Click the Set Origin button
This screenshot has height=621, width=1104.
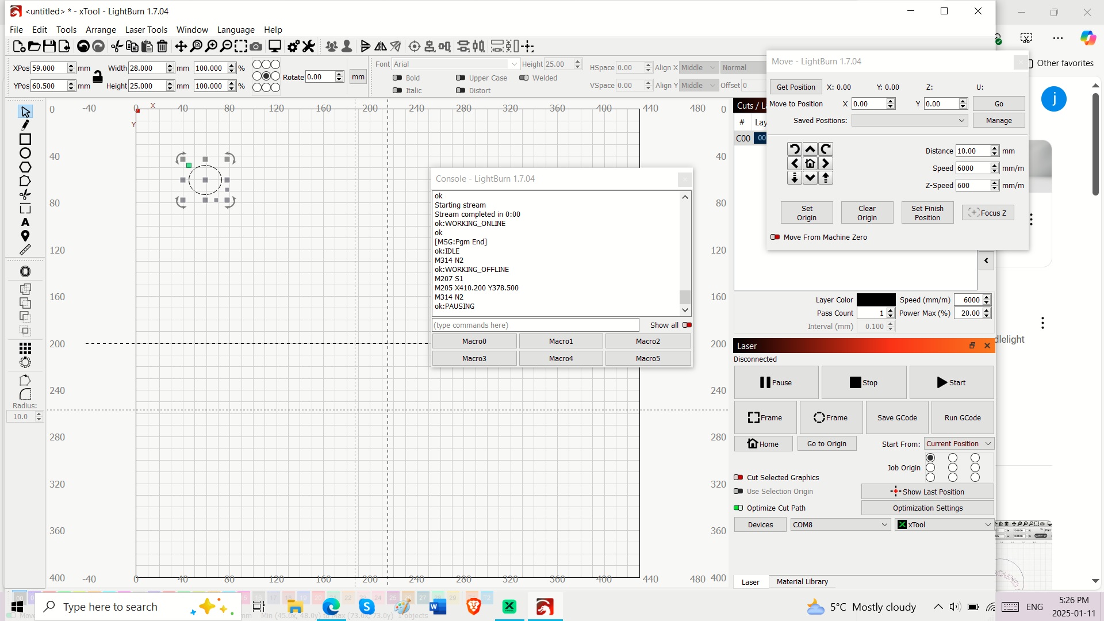tap(807, 213)
